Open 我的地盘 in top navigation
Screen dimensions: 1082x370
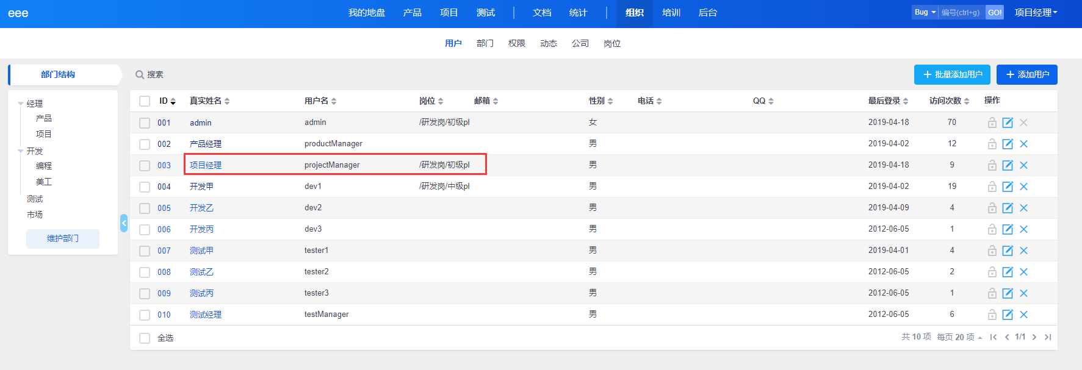pyautogui.click(x=367, y=13)
